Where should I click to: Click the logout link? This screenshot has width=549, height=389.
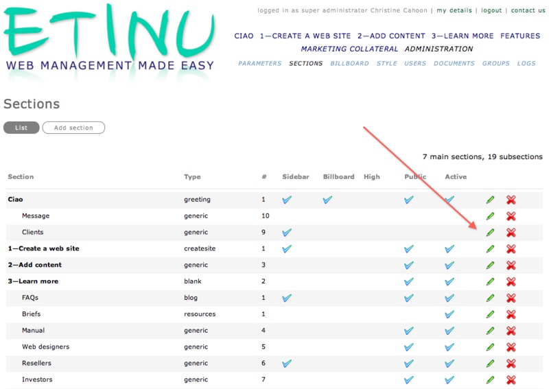(491, 11)
